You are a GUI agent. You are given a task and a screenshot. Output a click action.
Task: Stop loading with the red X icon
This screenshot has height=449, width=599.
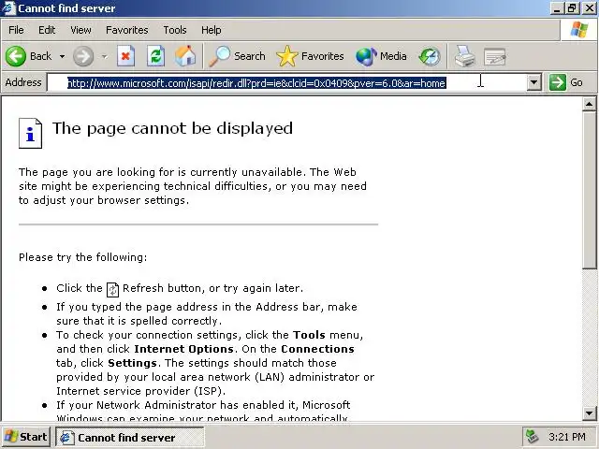125,56
